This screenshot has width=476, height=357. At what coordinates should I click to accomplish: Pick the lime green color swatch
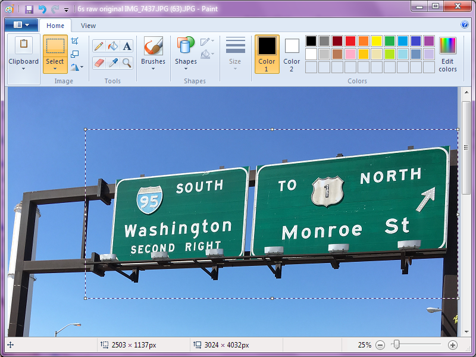pyautogui.click(x=390, y=54)
